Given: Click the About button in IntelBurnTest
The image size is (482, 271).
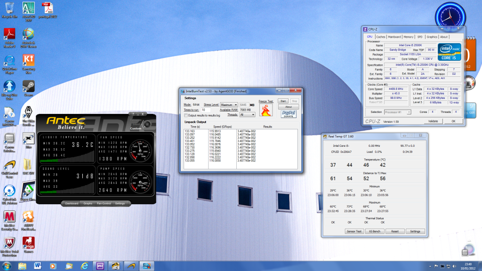Looking at the screenshot, I should coord(289,107).
